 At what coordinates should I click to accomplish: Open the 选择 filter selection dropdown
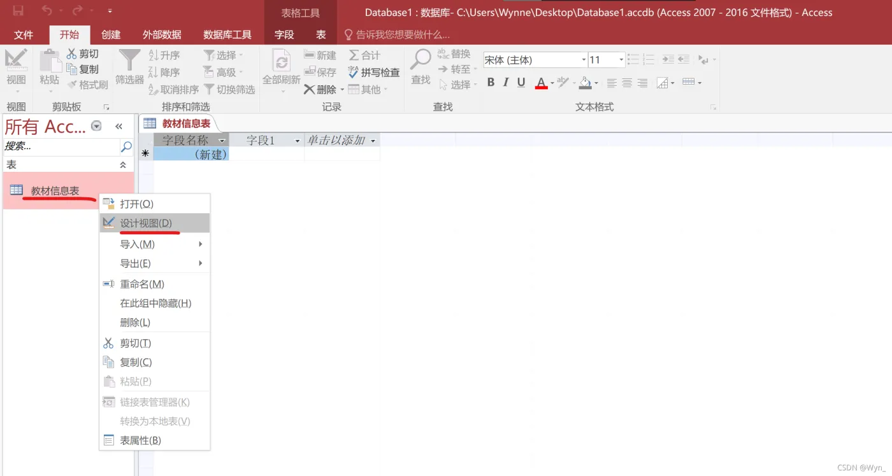click(224, 55)
